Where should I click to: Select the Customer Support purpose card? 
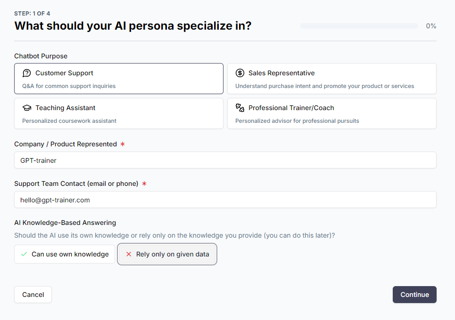tap(119, 79)
